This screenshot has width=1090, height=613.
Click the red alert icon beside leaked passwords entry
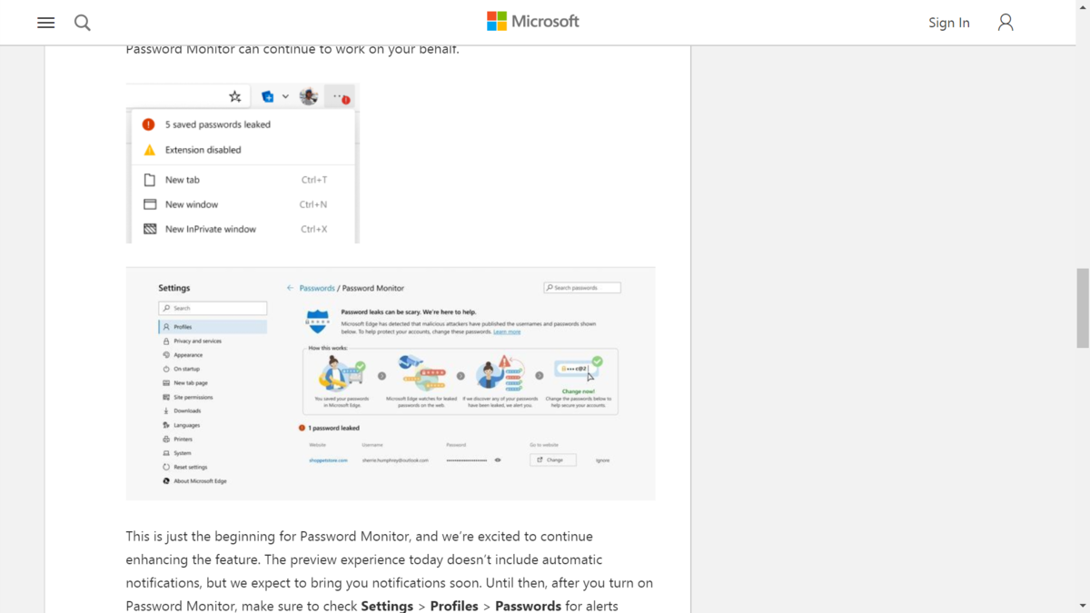[149, 124]
